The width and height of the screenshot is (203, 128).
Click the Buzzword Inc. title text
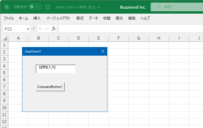tap(133, 7)
